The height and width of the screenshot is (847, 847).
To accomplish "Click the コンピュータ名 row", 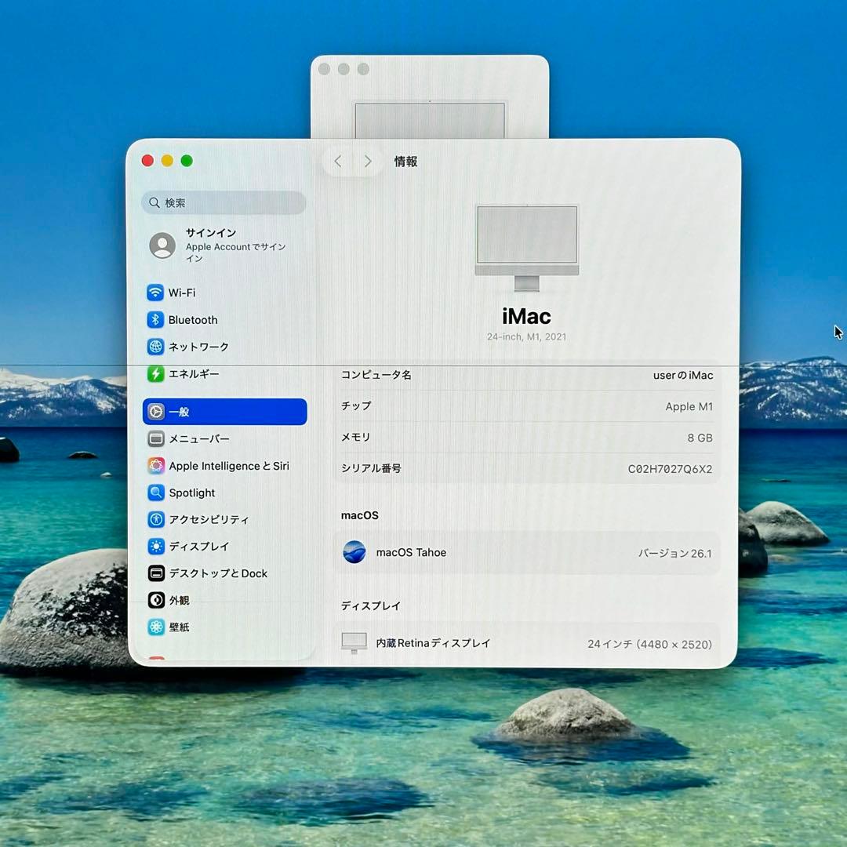I will coord(525,376).
